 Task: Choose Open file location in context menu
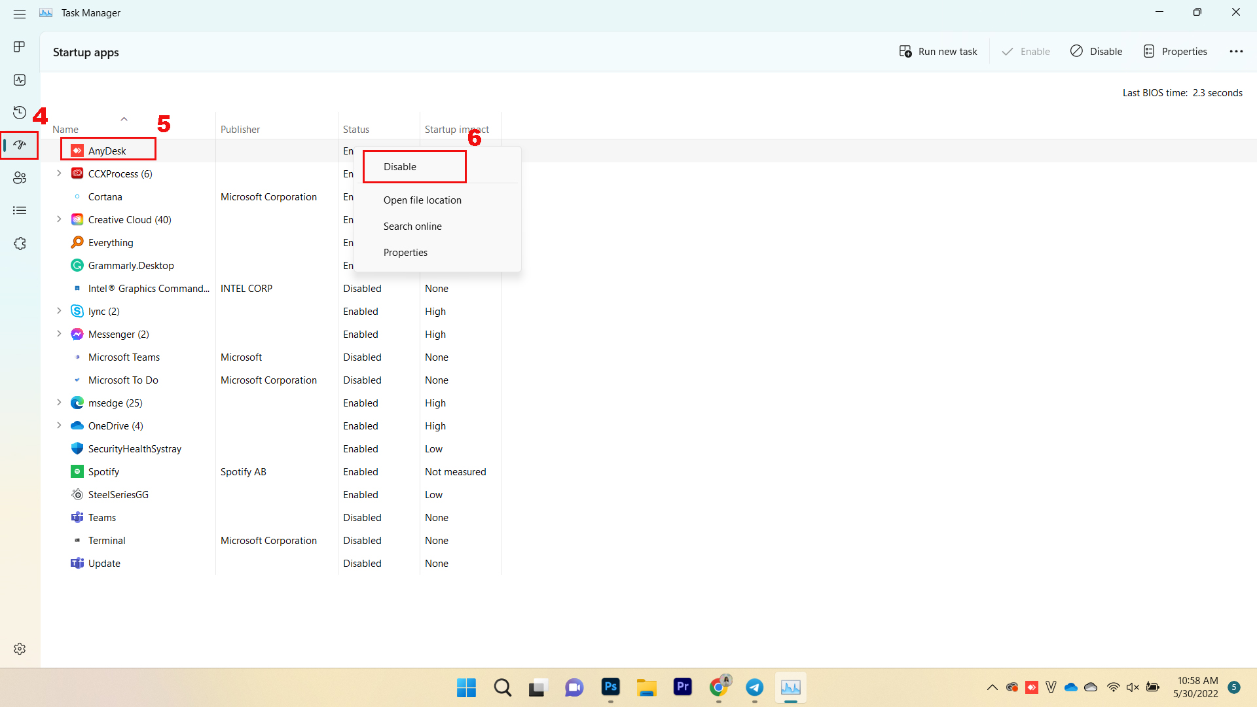click(437, 200)
